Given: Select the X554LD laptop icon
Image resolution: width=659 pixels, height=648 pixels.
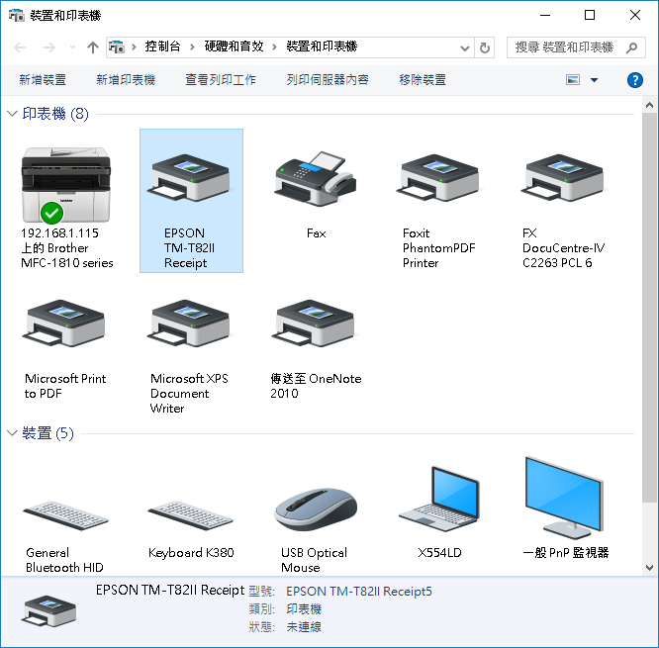Looking at the screenshot, I should (x=439, y=500).
